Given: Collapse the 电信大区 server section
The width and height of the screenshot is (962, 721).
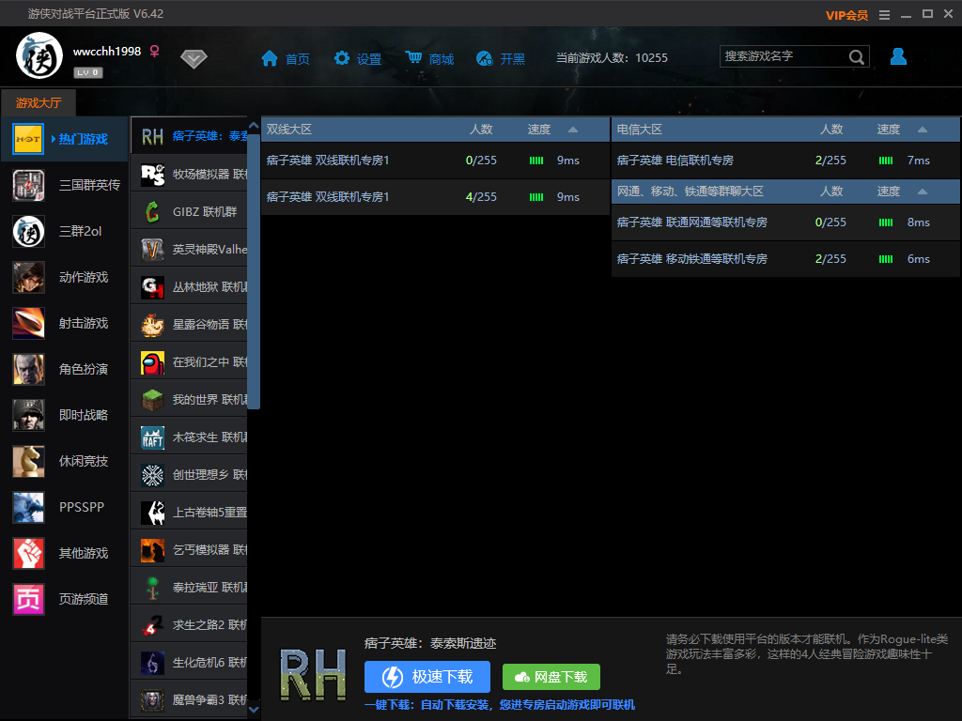Looking at the screenshot, I should [x=923, y=130].
